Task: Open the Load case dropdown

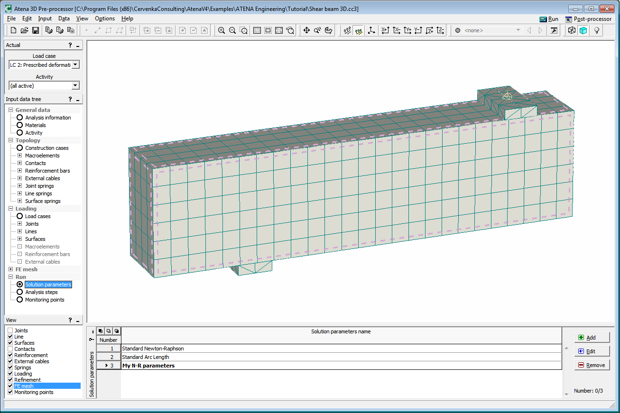Action: (75, 65)
